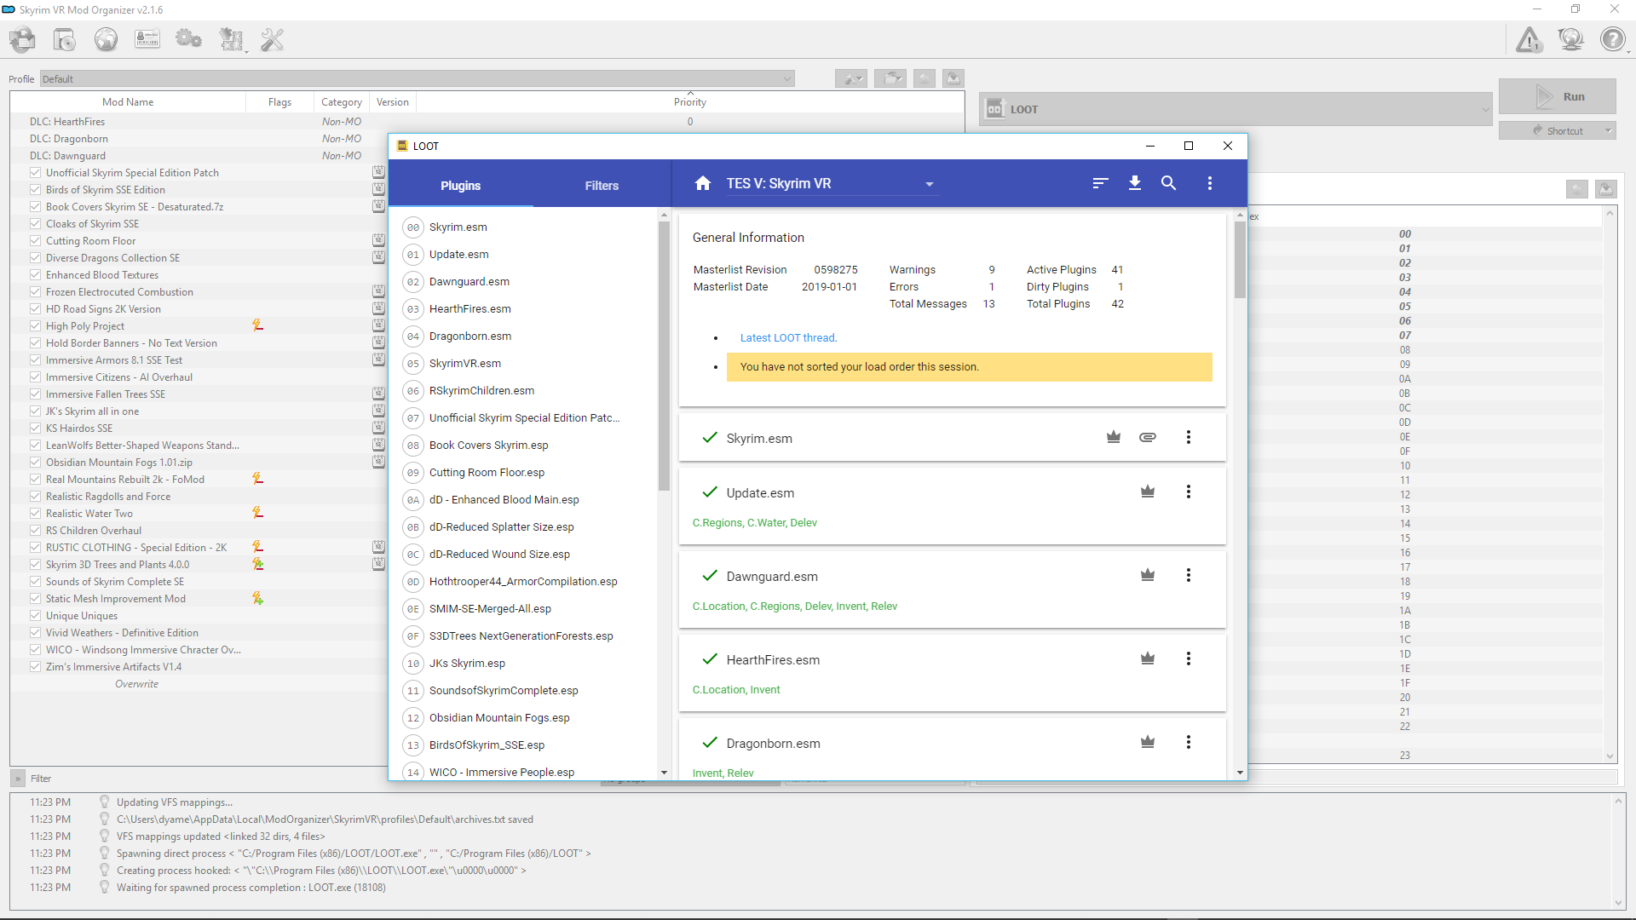The height and width of the screenshot is (920, 1636).
Task: Click the warning triangle notifications icon
Action: [x=1529, y=39]
